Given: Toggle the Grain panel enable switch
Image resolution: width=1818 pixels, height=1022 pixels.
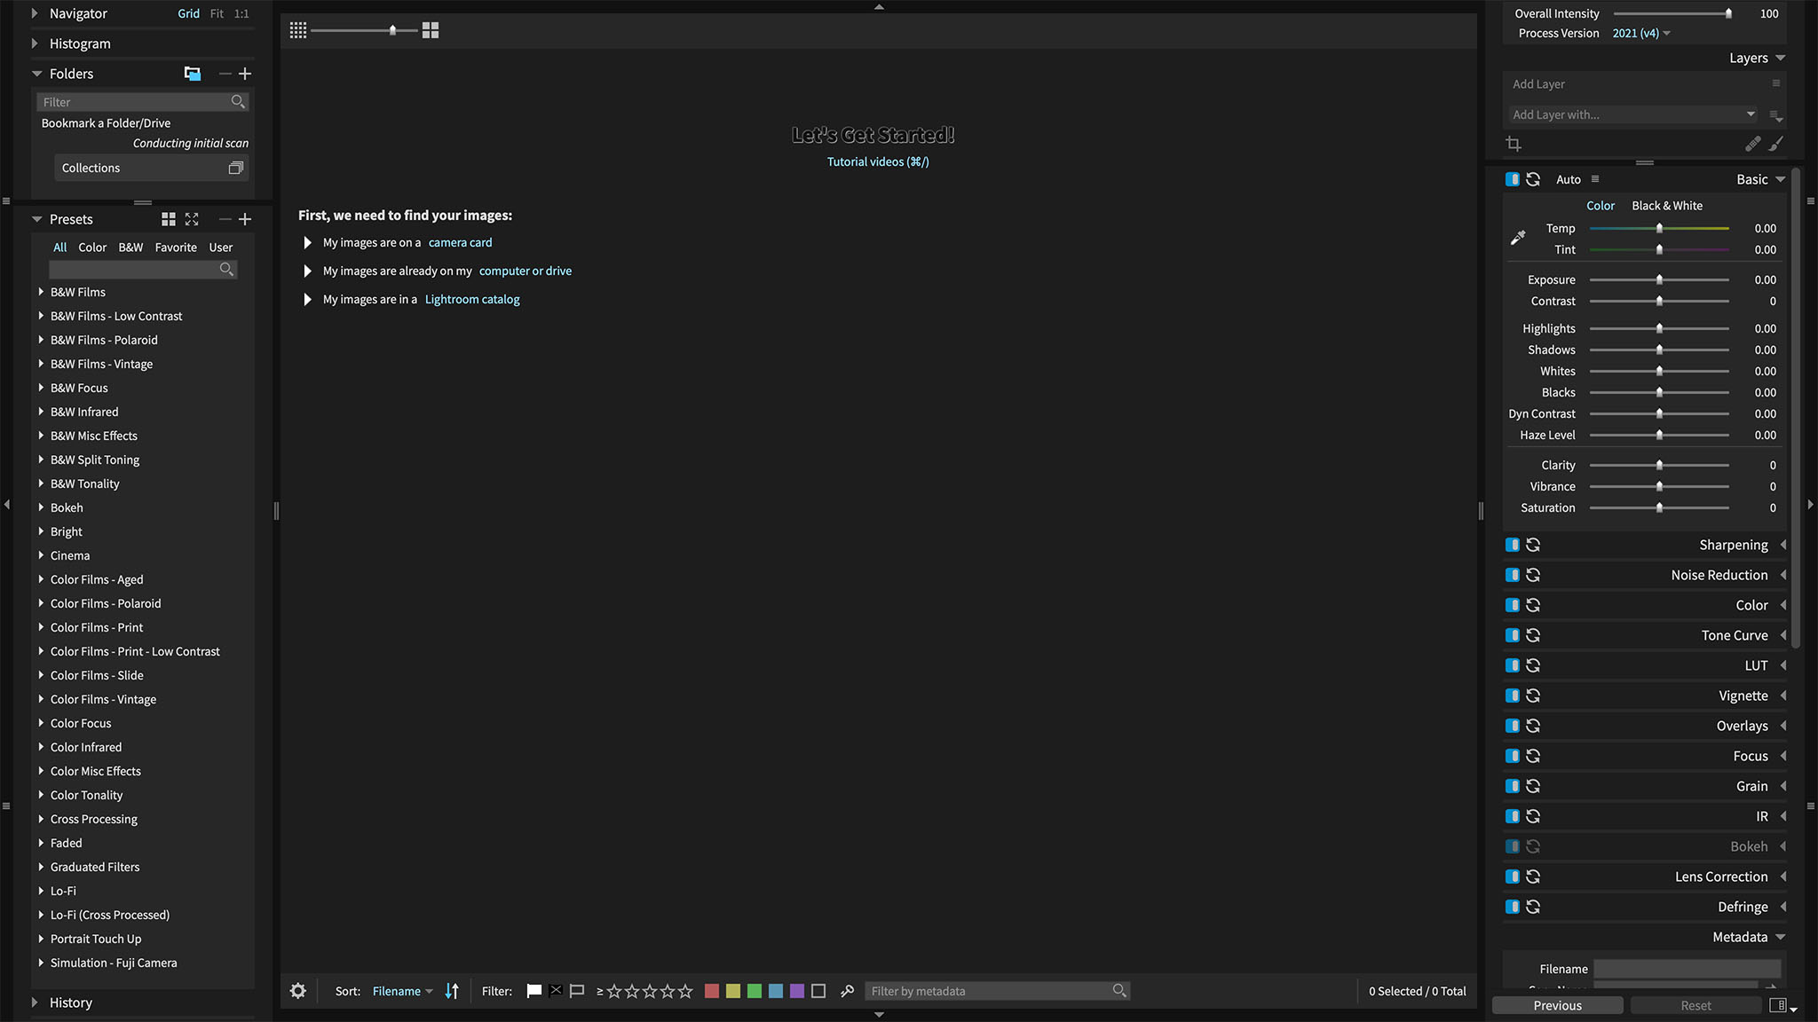Looking at the screenshot, I should pos(1513,786).
